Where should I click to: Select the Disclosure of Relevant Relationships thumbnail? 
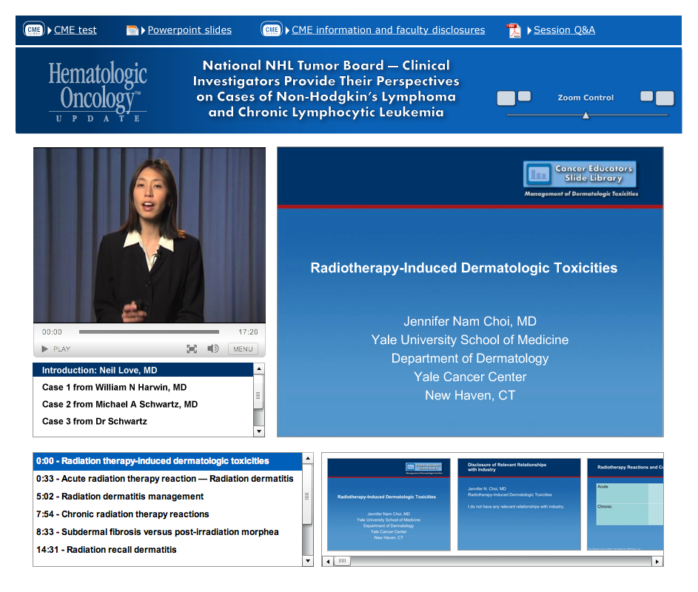519,505
